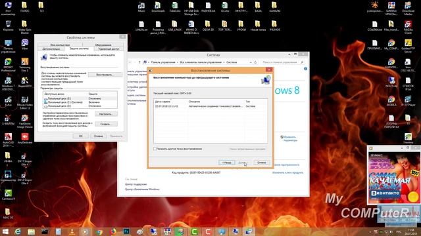The image size is (421, 236).
Task: Click the 'Настроить...' button in System Properties
Action: pos(106,114)
